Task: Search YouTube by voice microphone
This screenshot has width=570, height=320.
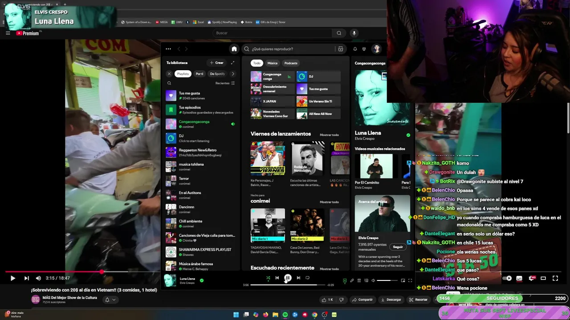Action: click(x=354, y=33)
